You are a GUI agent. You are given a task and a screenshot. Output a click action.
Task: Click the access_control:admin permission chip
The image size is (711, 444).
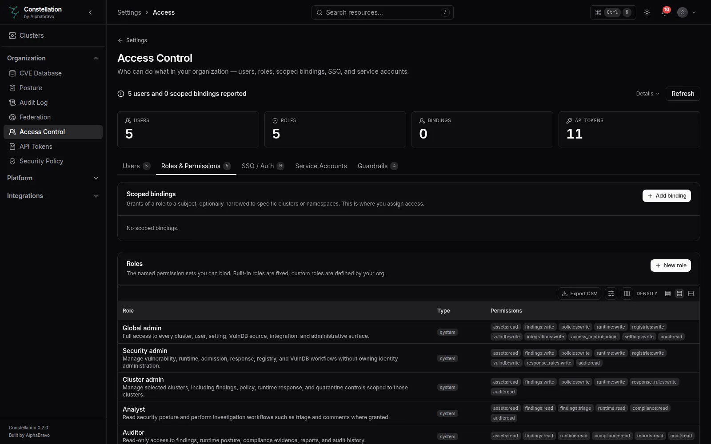pyautogui.click(x=594, y=337)
